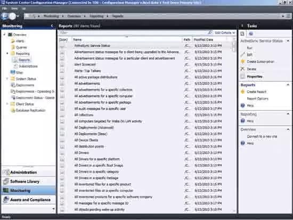
Task: Collapse the Overview task group
Action: pos(288,129)
